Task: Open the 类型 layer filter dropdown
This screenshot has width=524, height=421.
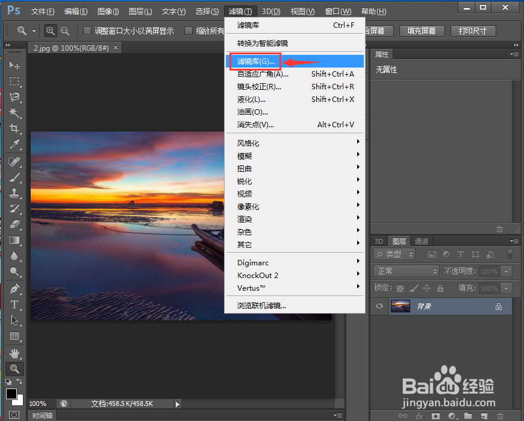Action: (x=393, y=254)
